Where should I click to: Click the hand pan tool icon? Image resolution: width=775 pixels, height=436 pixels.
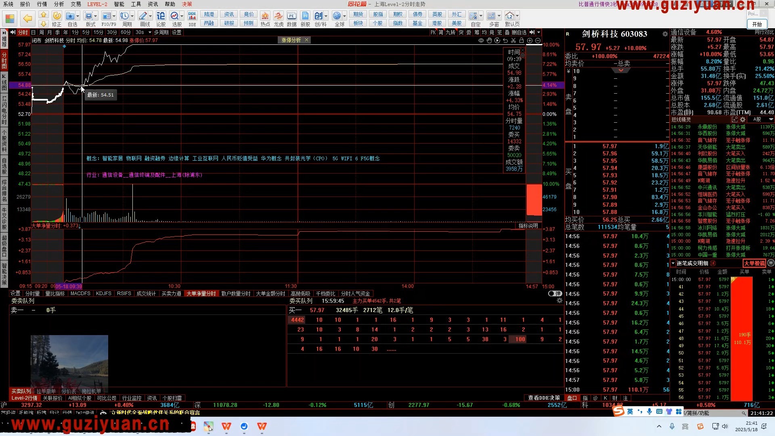[x=489, y=40]
